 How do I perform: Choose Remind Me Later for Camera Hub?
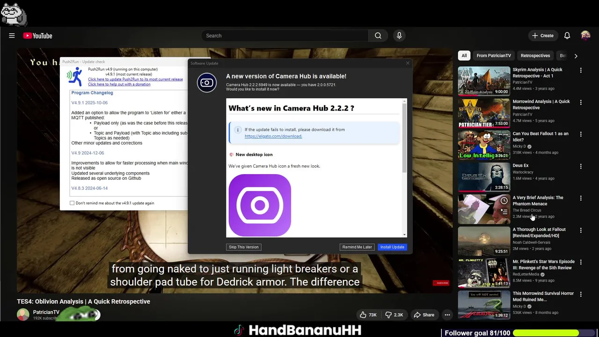click(357, 247)
